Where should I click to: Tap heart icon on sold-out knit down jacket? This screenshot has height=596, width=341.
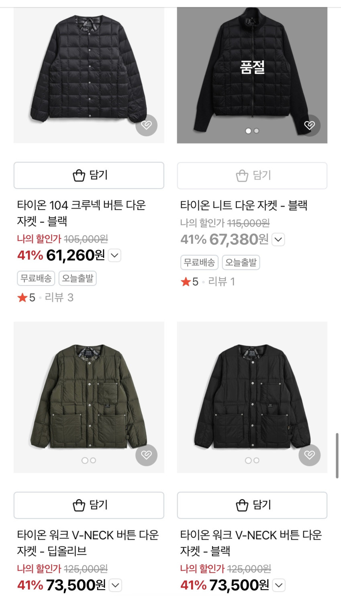pos(309,125)
